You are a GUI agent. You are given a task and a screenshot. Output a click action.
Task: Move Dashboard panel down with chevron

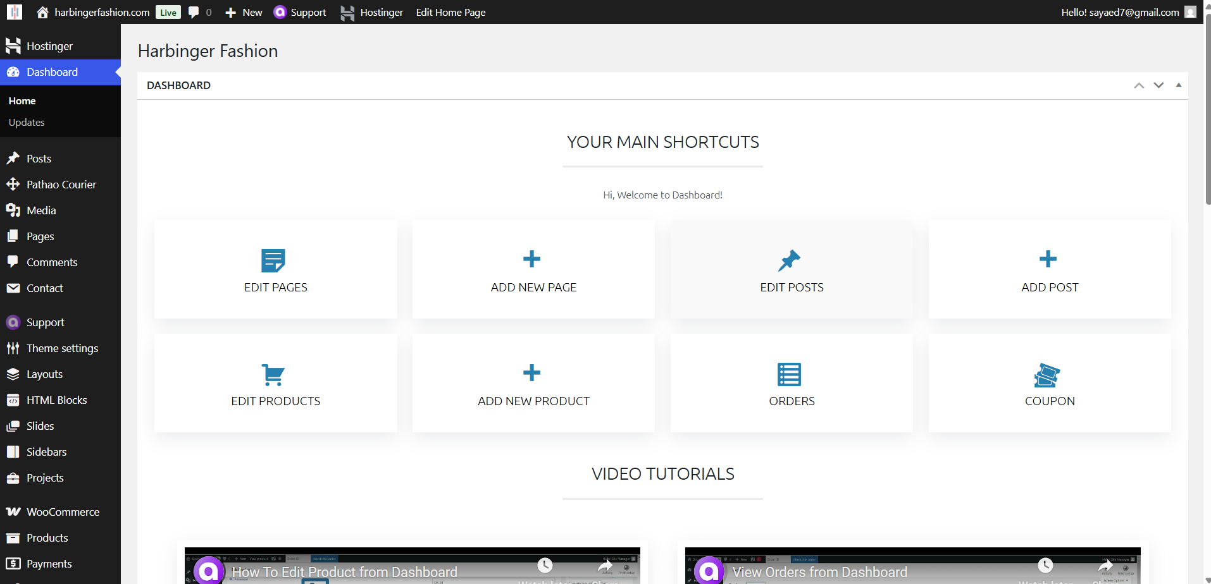(1158, 85)
